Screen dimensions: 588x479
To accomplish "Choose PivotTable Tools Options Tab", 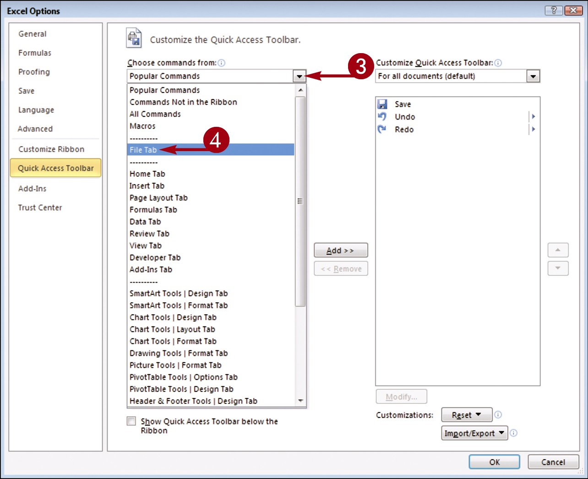I will [211, 377].
